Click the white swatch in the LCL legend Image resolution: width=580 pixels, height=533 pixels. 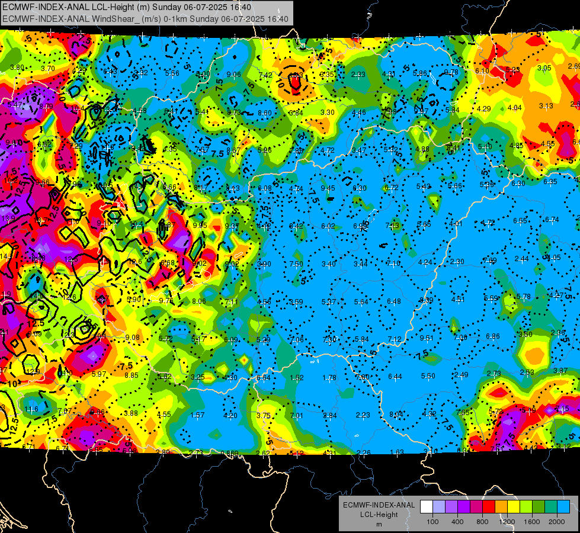[427, 507]
